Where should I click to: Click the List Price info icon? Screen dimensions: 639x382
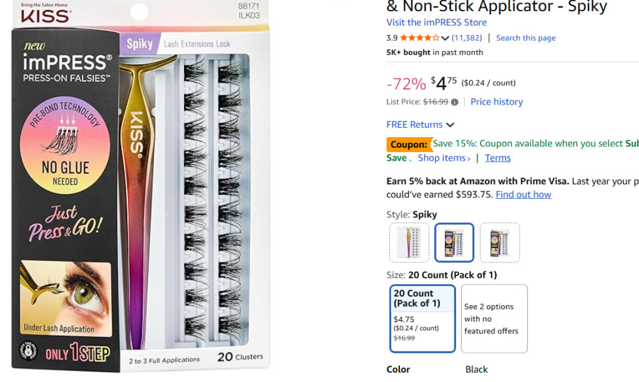click(454, 102)
